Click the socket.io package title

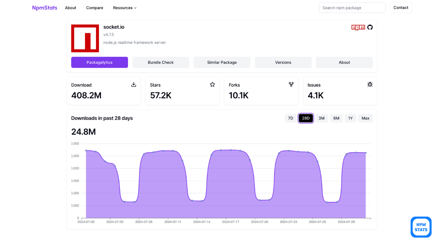114,27
